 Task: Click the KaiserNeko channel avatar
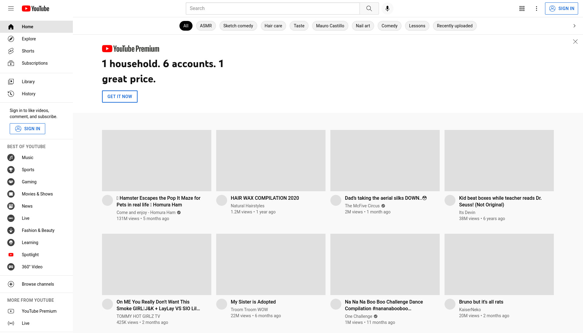coord(450,304)
